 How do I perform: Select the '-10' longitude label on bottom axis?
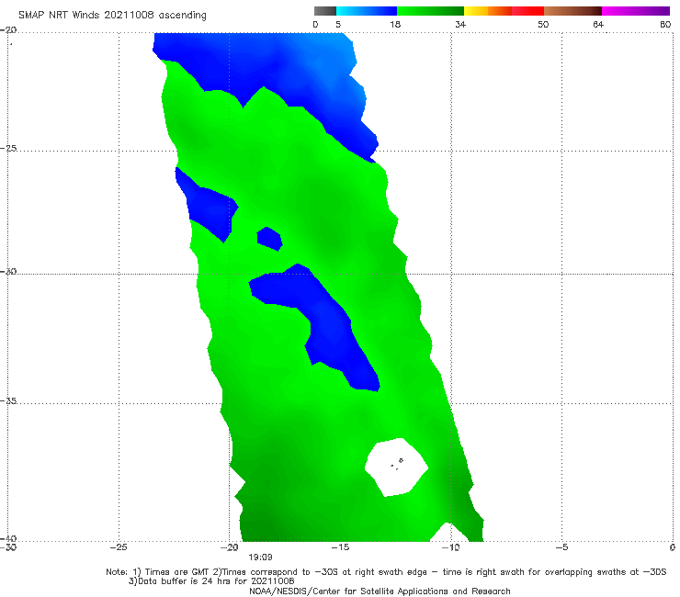(451, 547)
